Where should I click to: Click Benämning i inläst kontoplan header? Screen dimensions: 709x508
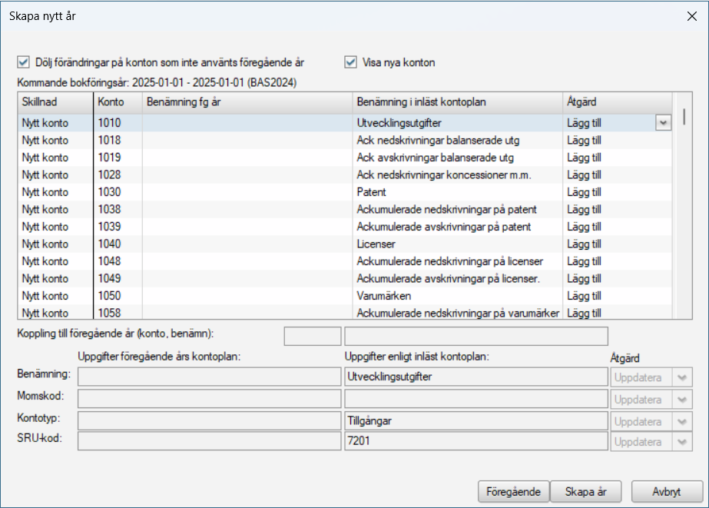456,102
